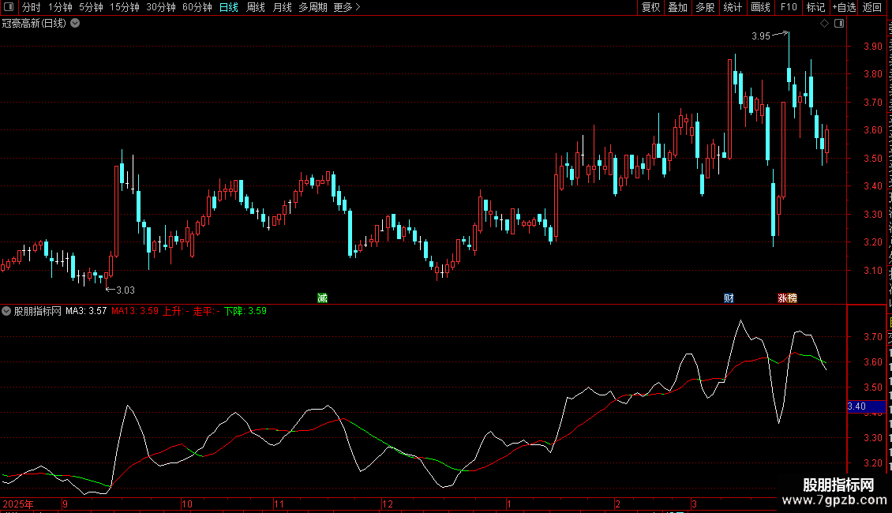
Task: Toggle the right side panel icon
Action: pyautogui.click(x=839, y=24)
